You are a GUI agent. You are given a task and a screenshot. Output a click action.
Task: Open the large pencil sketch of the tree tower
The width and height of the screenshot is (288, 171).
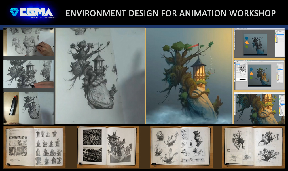point(100,76)
